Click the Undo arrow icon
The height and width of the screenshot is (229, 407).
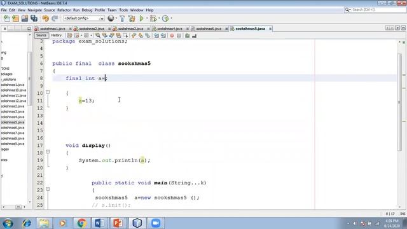tap(45, 18)
